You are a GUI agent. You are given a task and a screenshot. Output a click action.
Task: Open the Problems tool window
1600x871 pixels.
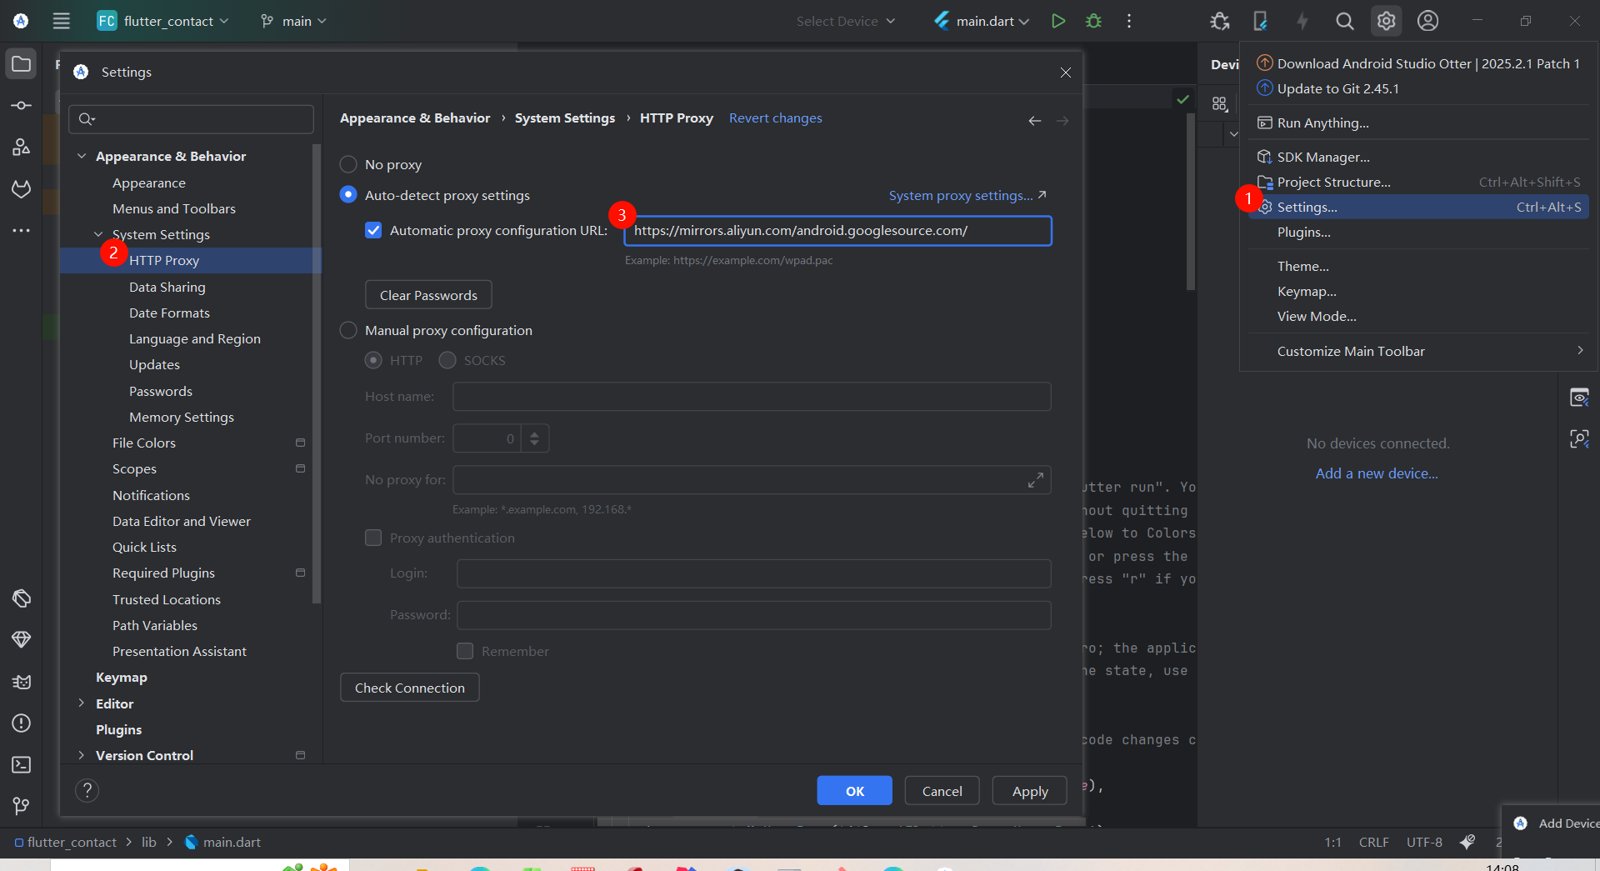coord(21,723)
